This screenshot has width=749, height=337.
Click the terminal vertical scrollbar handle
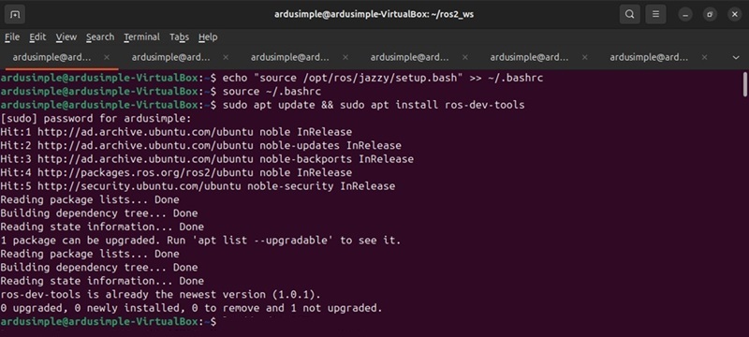[x=744, y=84]
